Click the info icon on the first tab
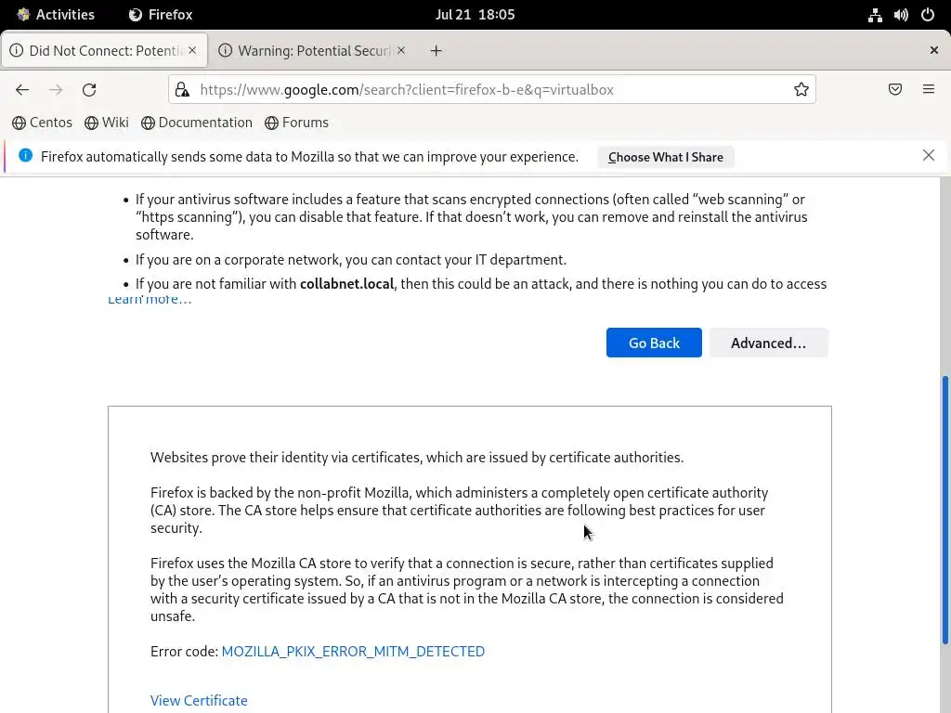This screenshot has width=951, height=713. (x=17, y=50)
